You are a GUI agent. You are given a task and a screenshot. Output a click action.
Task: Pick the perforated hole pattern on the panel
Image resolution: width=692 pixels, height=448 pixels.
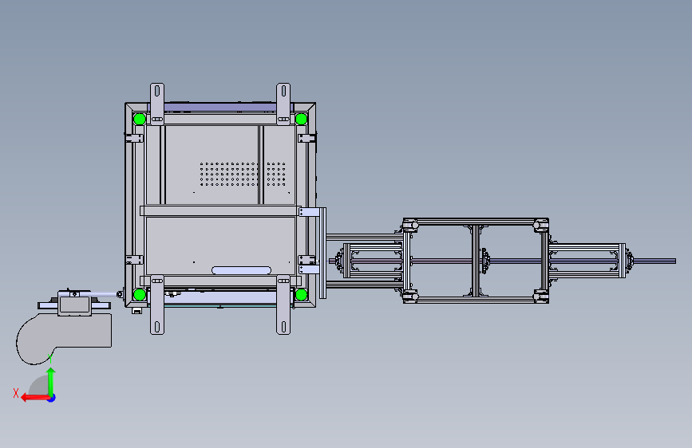pos(243,174)
